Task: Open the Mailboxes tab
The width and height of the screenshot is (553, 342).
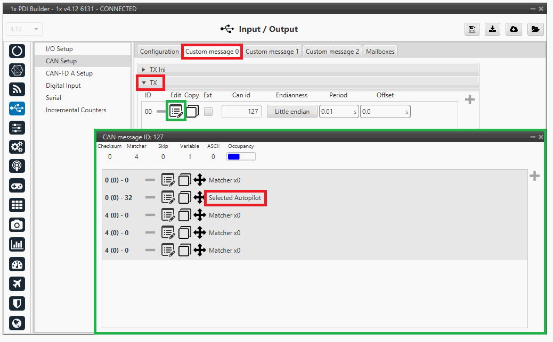Action: point(380,52)
